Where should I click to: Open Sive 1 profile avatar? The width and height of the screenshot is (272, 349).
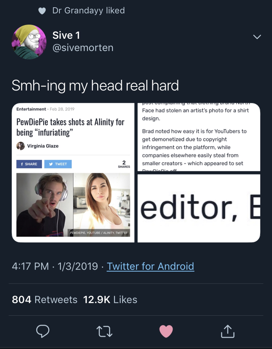tap(29, 42)
